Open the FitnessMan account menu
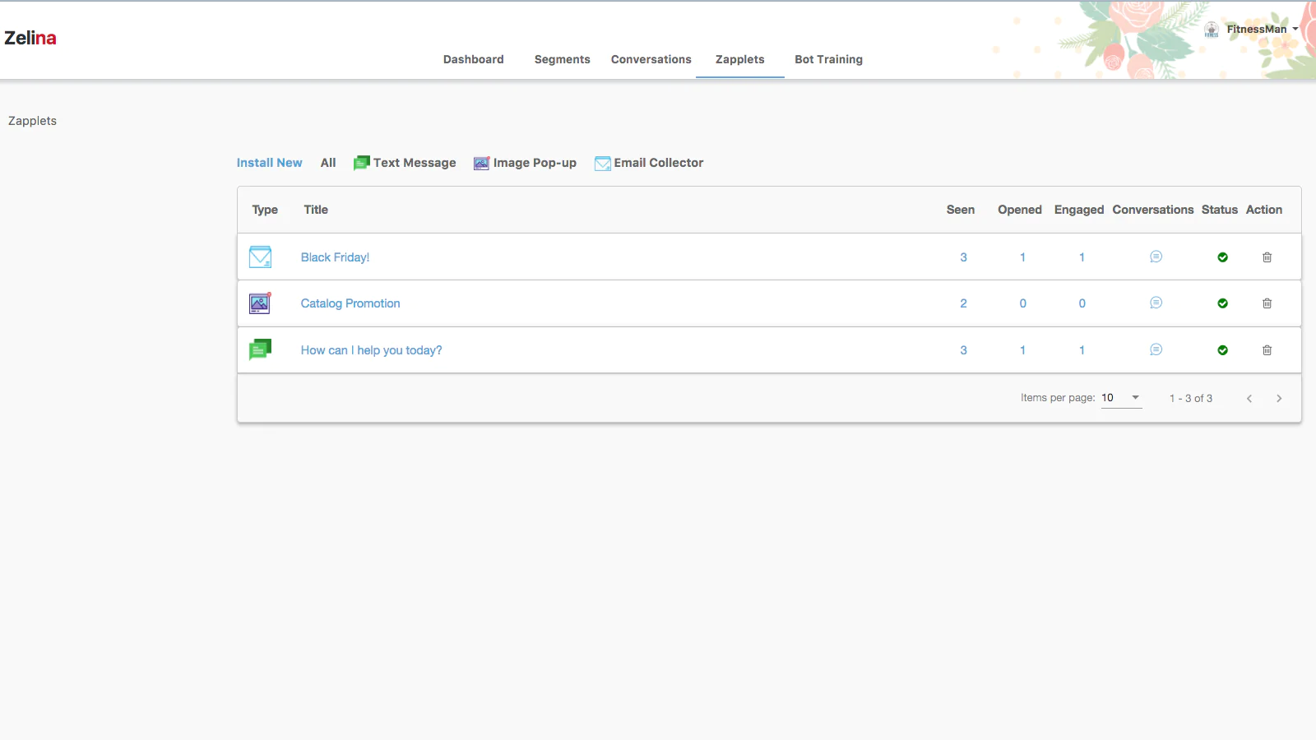 point(1256,30)
